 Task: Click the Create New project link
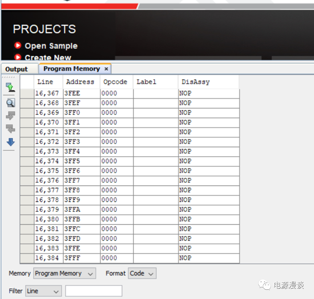pos(48,58)
